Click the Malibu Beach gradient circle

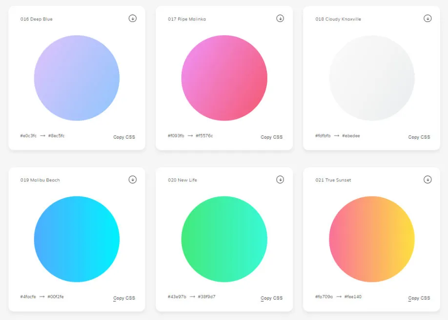point(77,239)
